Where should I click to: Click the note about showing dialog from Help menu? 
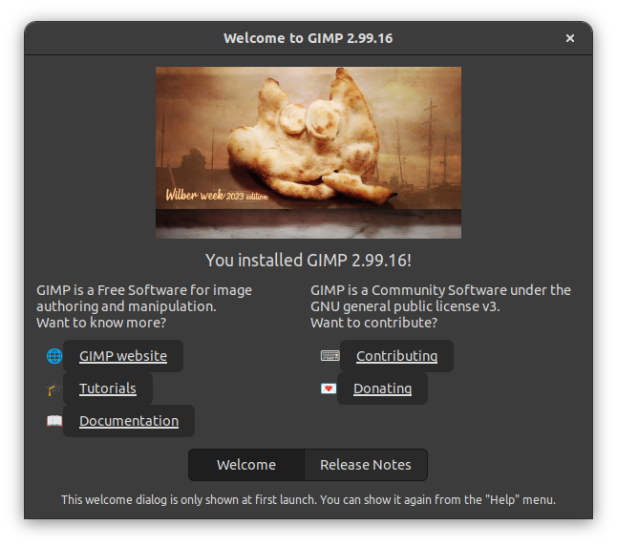[308, 500]
